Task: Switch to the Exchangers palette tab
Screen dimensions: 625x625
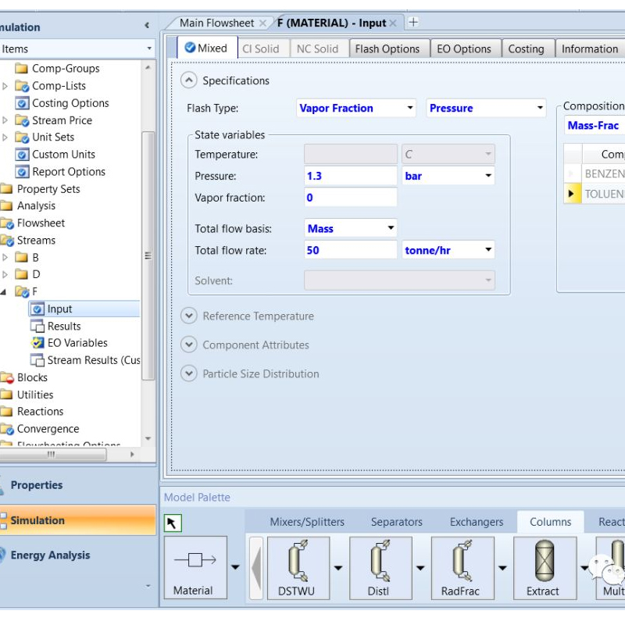Action: click(x=476, y=522)
